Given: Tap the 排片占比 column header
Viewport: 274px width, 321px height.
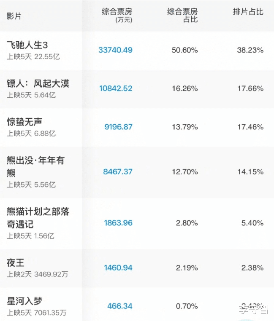Looking at the screenshot, I should (248, 12).
